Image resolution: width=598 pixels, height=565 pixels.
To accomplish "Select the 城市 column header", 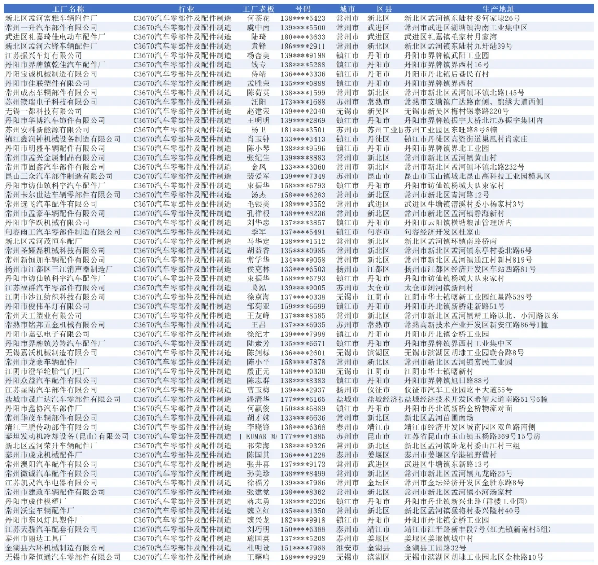I will coord(347,9).
